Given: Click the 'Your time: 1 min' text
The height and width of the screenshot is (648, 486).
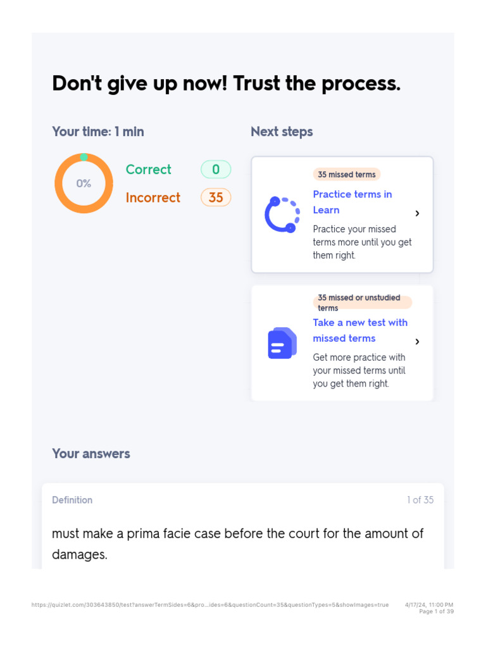Looking at the screenshot, I should 98,132.
